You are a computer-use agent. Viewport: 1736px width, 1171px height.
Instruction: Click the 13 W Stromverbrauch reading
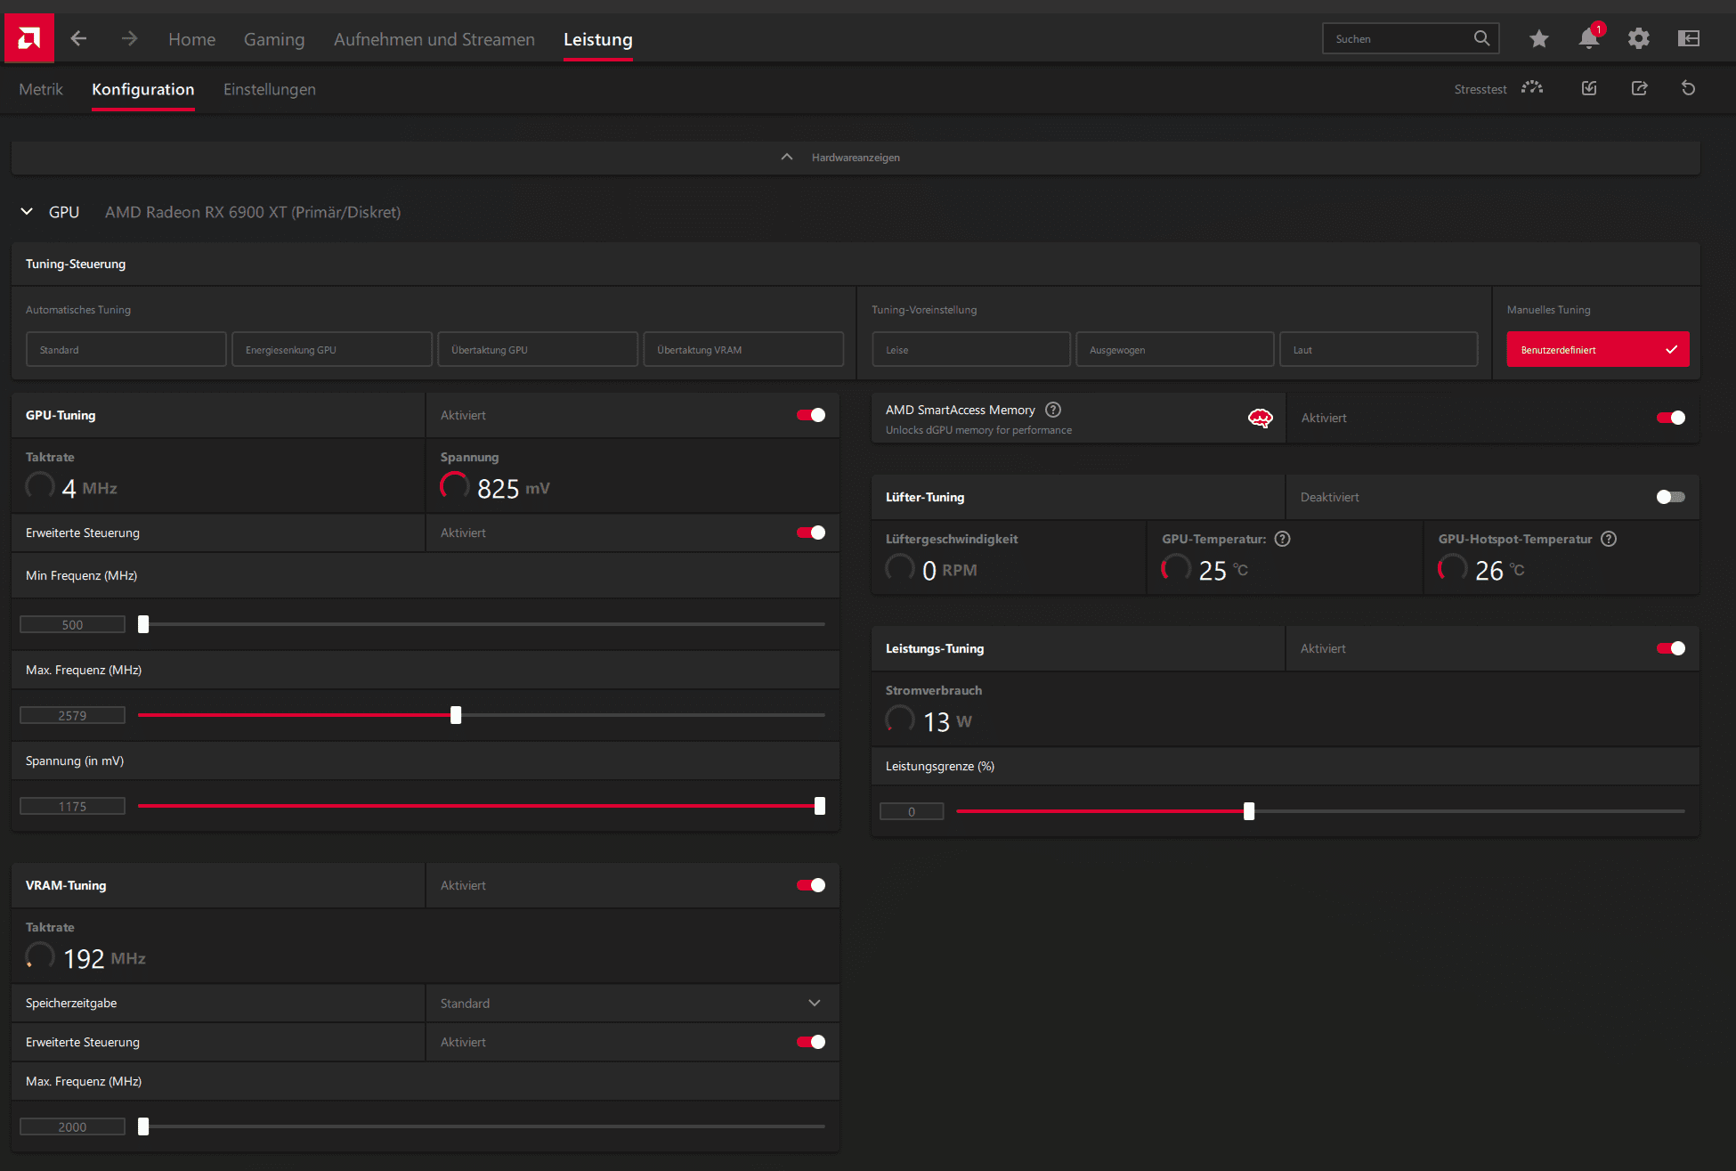[x=947, y=721]
